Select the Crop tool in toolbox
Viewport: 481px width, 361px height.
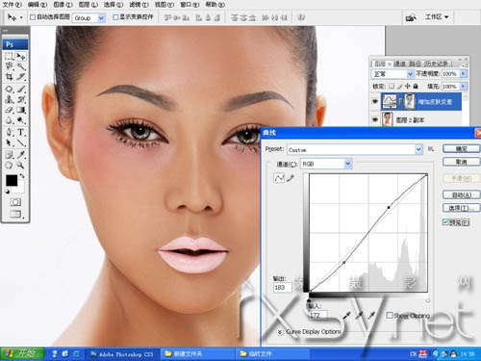9,77
